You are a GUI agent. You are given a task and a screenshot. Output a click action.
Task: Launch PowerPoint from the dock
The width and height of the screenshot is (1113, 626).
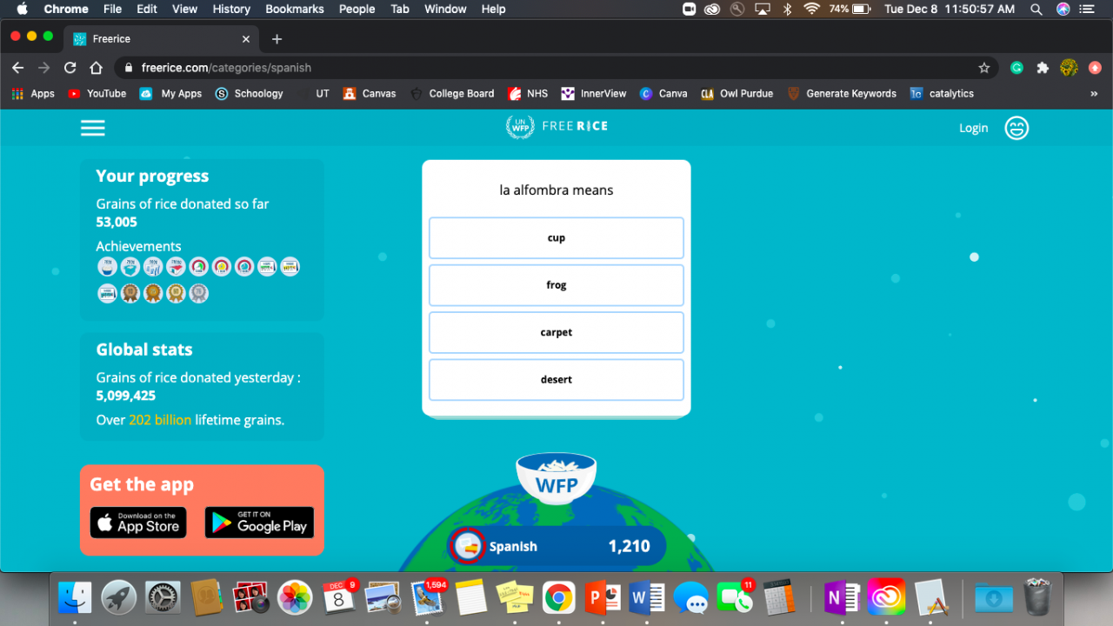pyautogui.click(x=603, y=597)
